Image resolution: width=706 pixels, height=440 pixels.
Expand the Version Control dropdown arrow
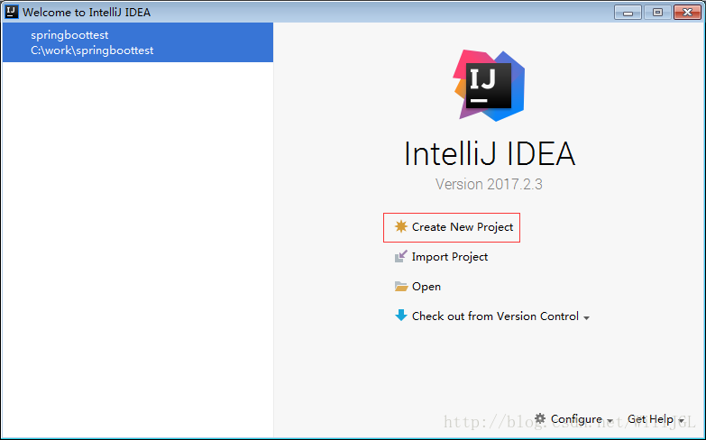[x=587, y=318]
